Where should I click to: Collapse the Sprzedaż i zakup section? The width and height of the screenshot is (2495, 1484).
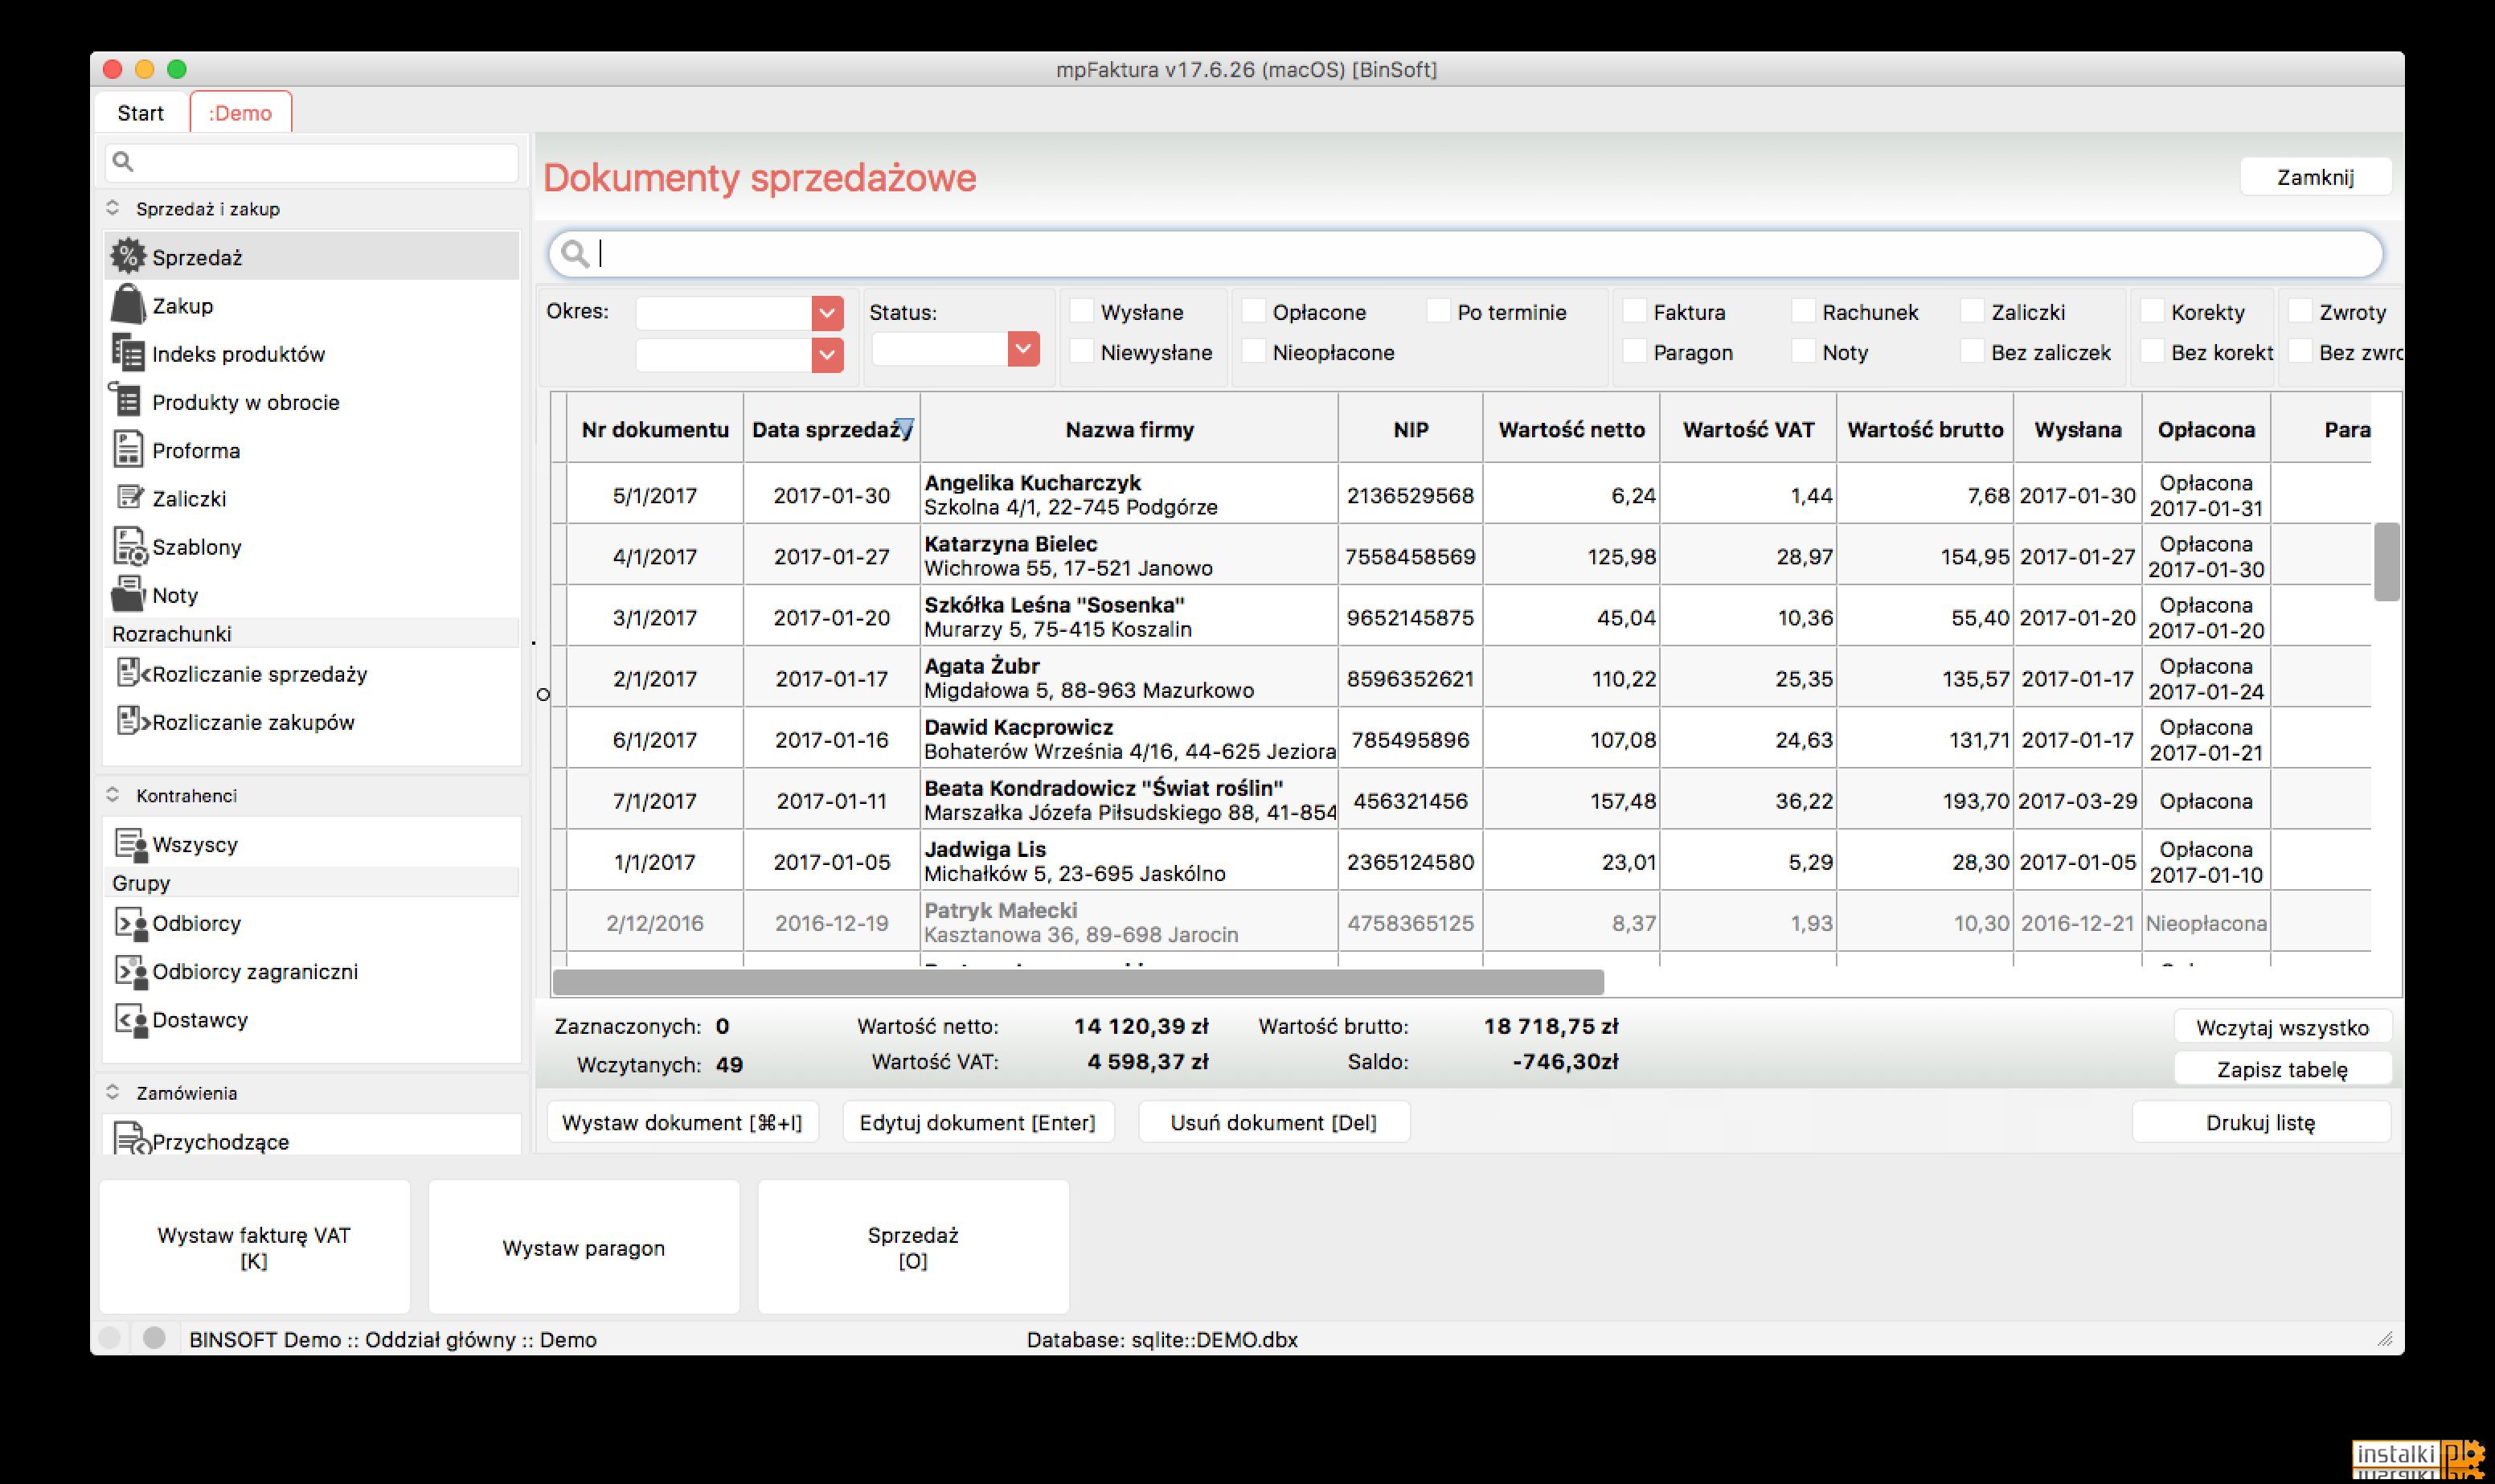coord(113,208)
